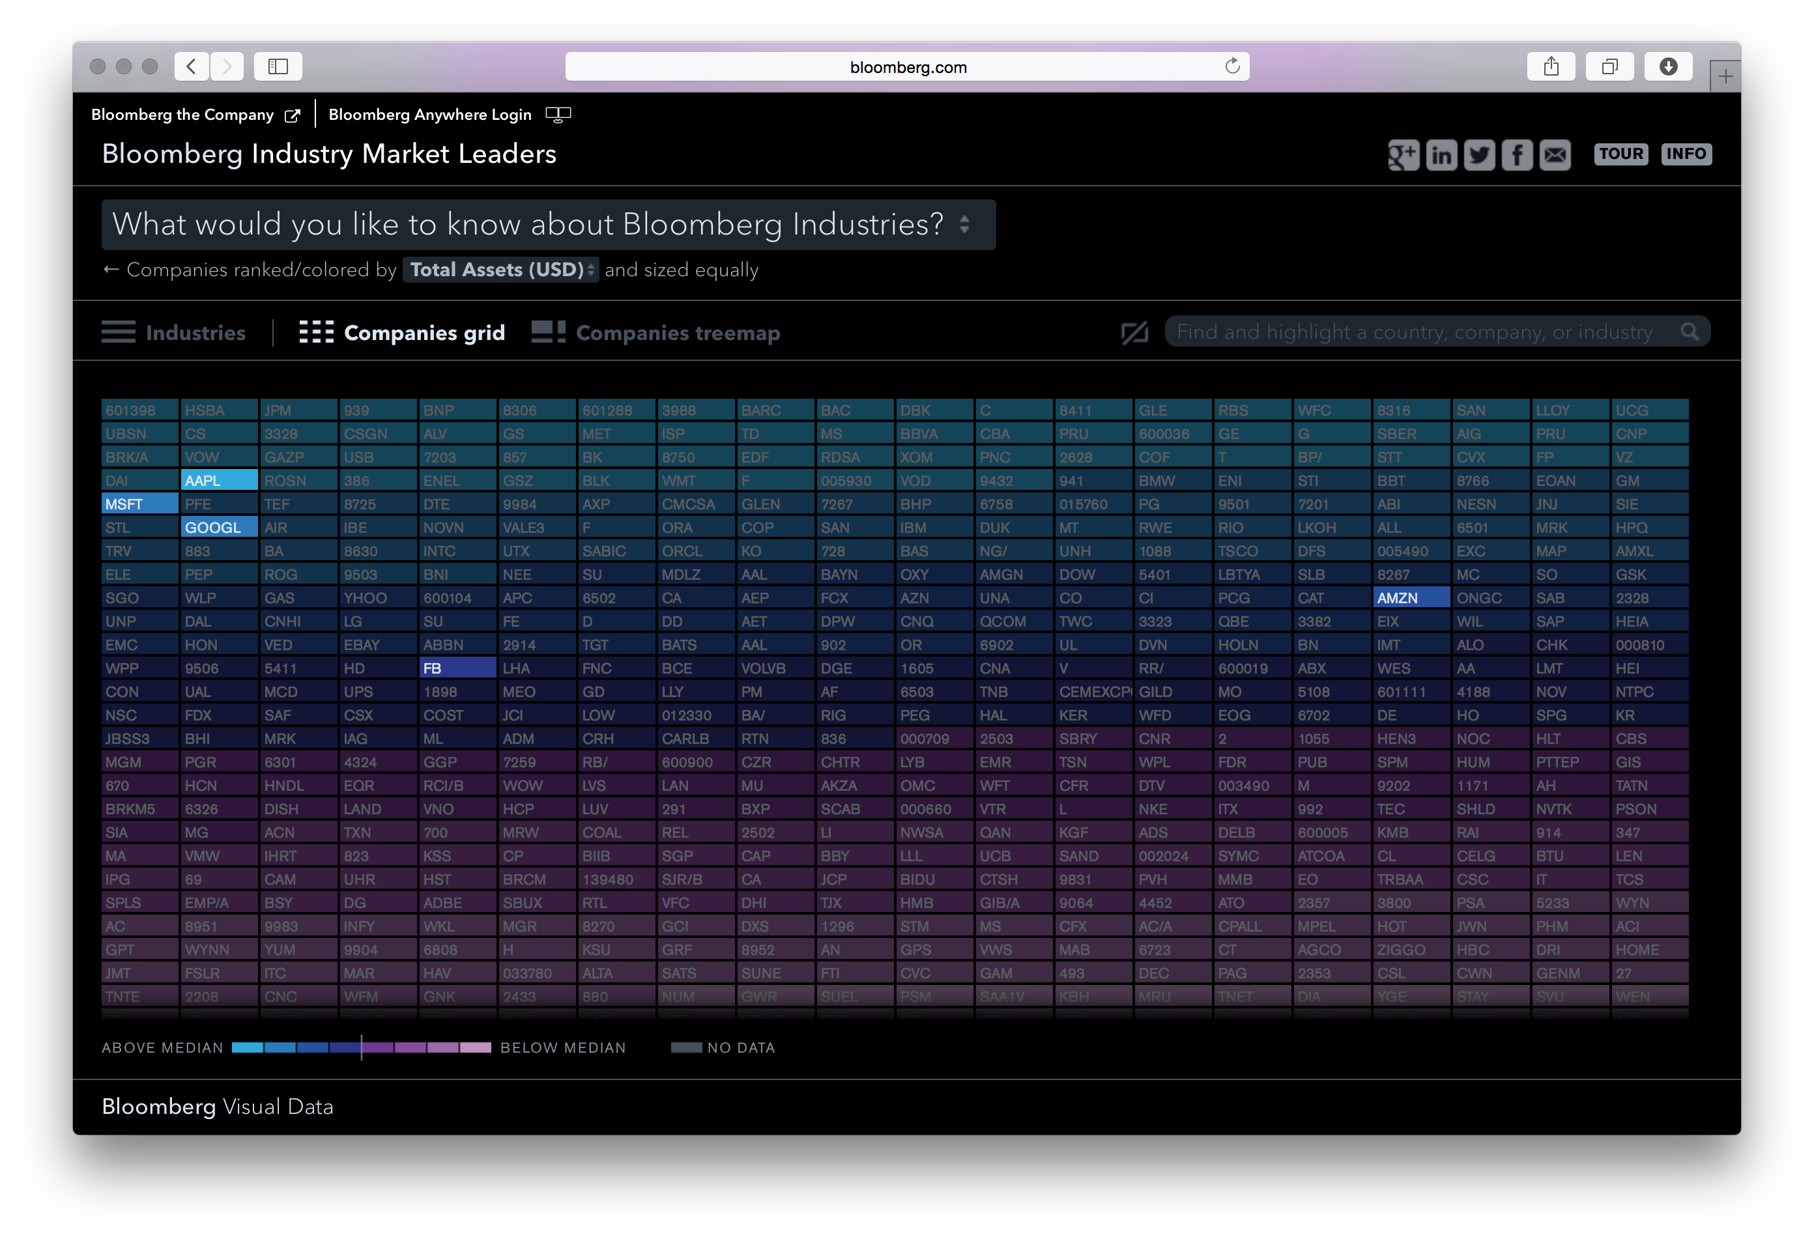Click the Companies grid view icon
This screenshot has width=1814, height=1239.
[x=317, y=332]
